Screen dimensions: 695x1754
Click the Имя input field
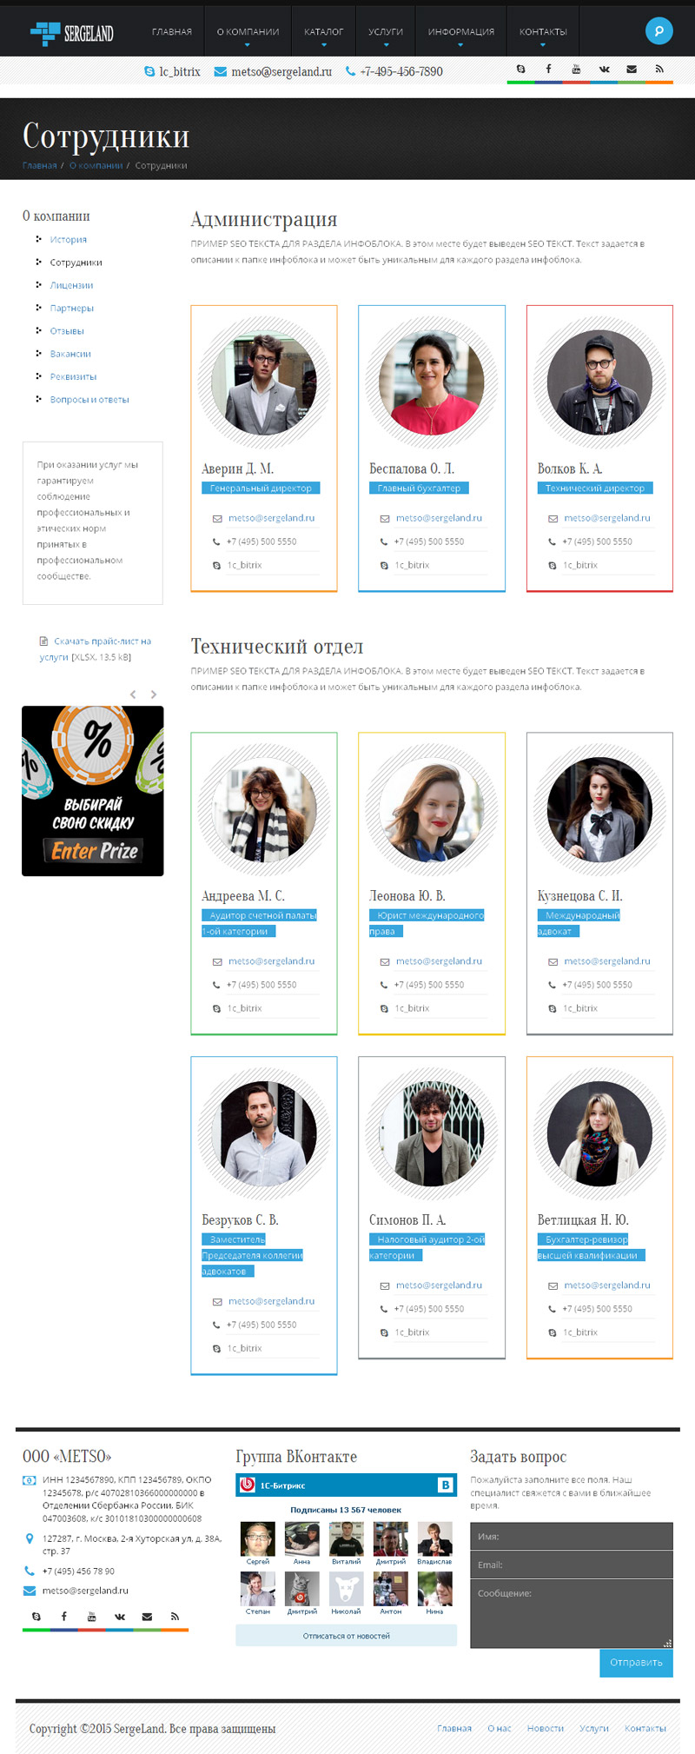pyautogui.click(x=572, y=1536)
